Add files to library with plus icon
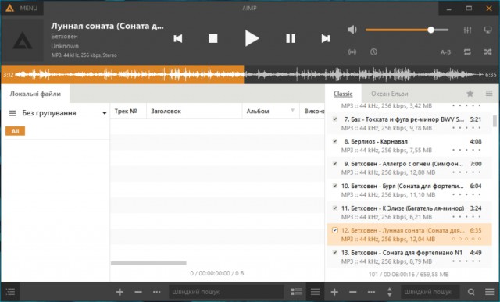This screenshot has height=302, width=500. click(120, 292)
